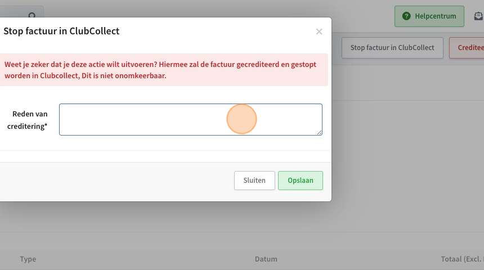Confirm by clicking Opslaan

[301, 181]
